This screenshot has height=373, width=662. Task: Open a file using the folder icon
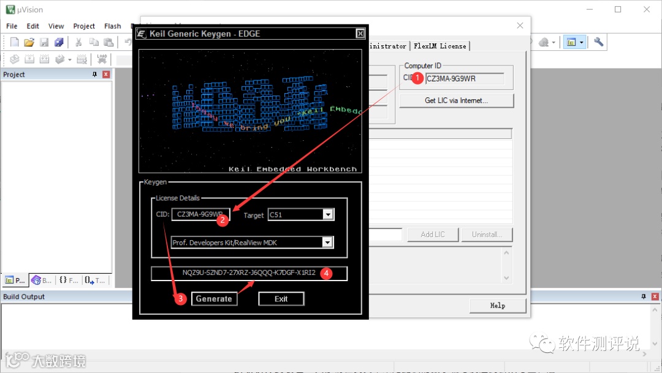coord(29,42)
